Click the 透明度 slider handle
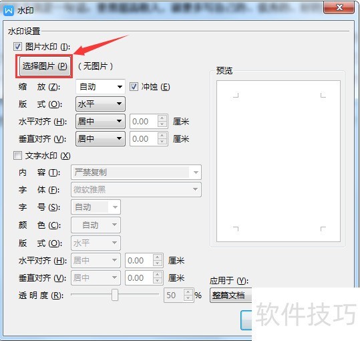This screenshot has width=360, height=341. coord(115,295)
